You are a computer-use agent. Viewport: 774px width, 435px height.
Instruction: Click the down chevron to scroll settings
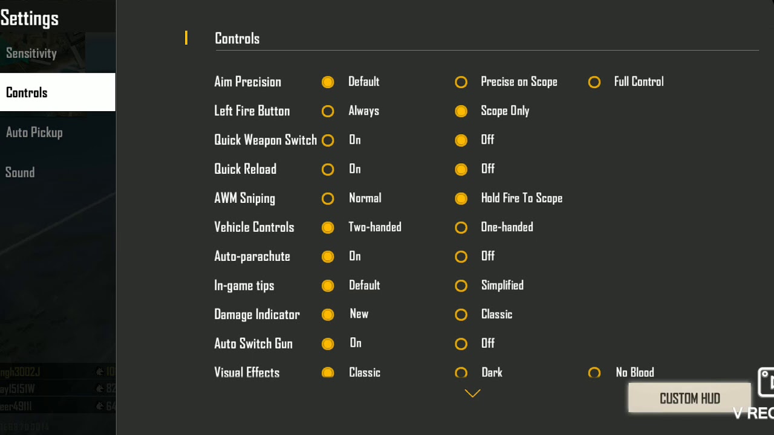(x=472, y=393)
